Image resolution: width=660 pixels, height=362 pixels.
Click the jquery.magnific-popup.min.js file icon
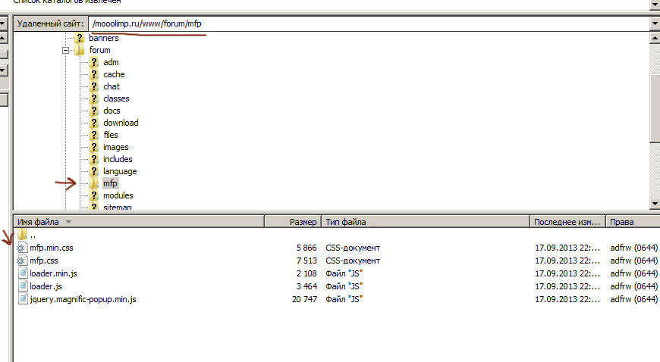[22, 299]
